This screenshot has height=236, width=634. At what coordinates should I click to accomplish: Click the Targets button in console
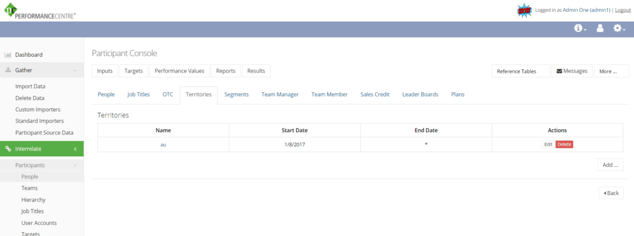click(134, 71)
